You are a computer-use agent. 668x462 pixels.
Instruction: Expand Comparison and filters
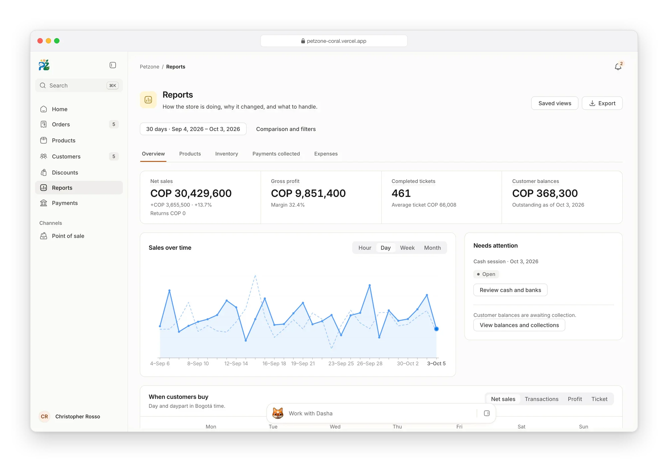coord(286,129)
